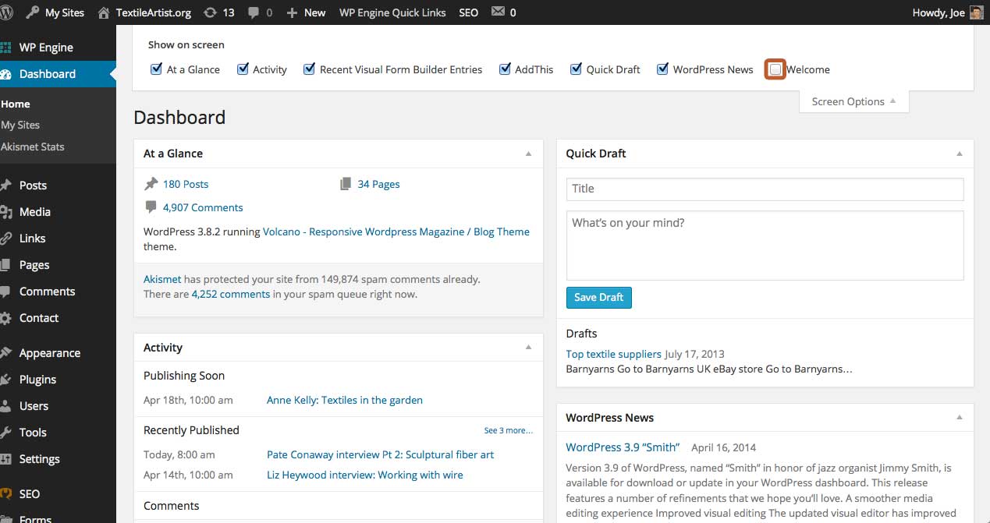Open Top textile suppliers draft
The image size is (990, 523).
click(613, 354)
